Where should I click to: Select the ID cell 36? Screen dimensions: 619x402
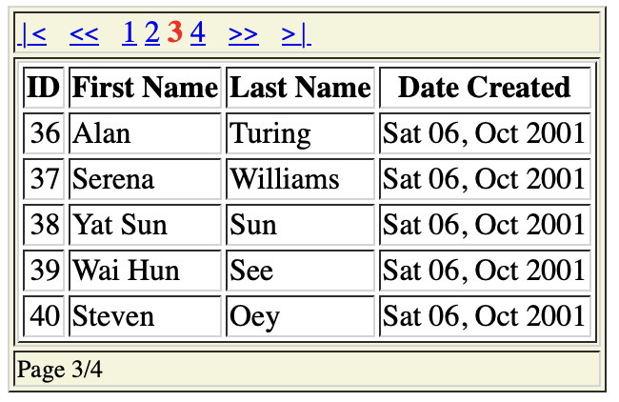[44, 133]
